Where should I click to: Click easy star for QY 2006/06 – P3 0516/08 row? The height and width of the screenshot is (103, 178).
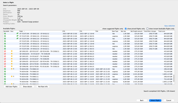click(x=12, y=66)
